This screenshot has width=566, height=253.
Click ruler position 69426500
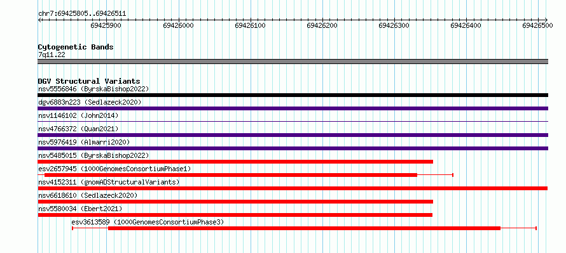[x=538, y=25]
